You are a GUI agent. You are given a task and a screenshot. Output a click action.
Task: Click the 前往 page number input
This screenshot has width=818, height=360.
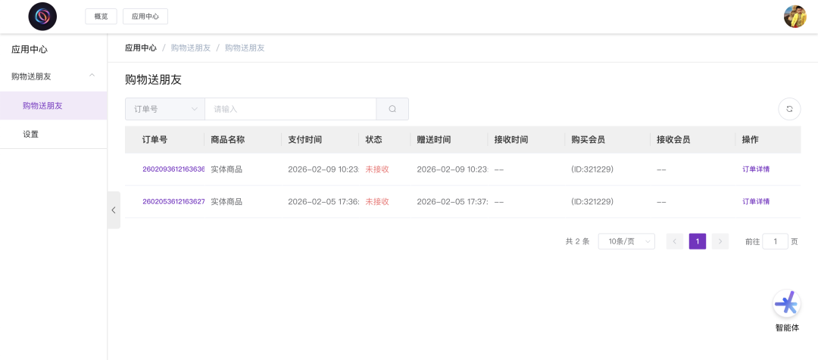pos(775,241)
